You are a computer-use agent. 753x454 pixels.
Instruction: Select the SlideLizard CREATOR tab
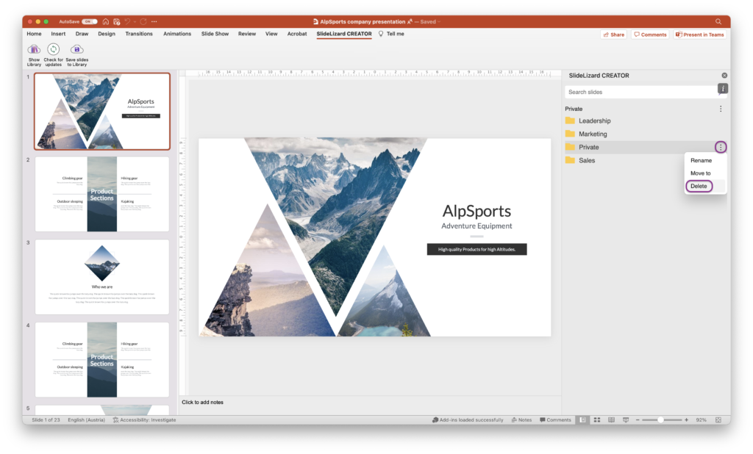pyautogui.click(x=344, y=34)
